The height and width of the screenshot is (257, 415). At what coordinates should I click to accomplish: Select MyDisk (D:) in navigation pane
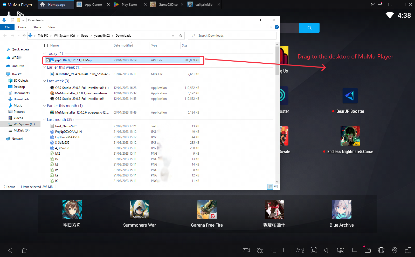pos(22,130)
